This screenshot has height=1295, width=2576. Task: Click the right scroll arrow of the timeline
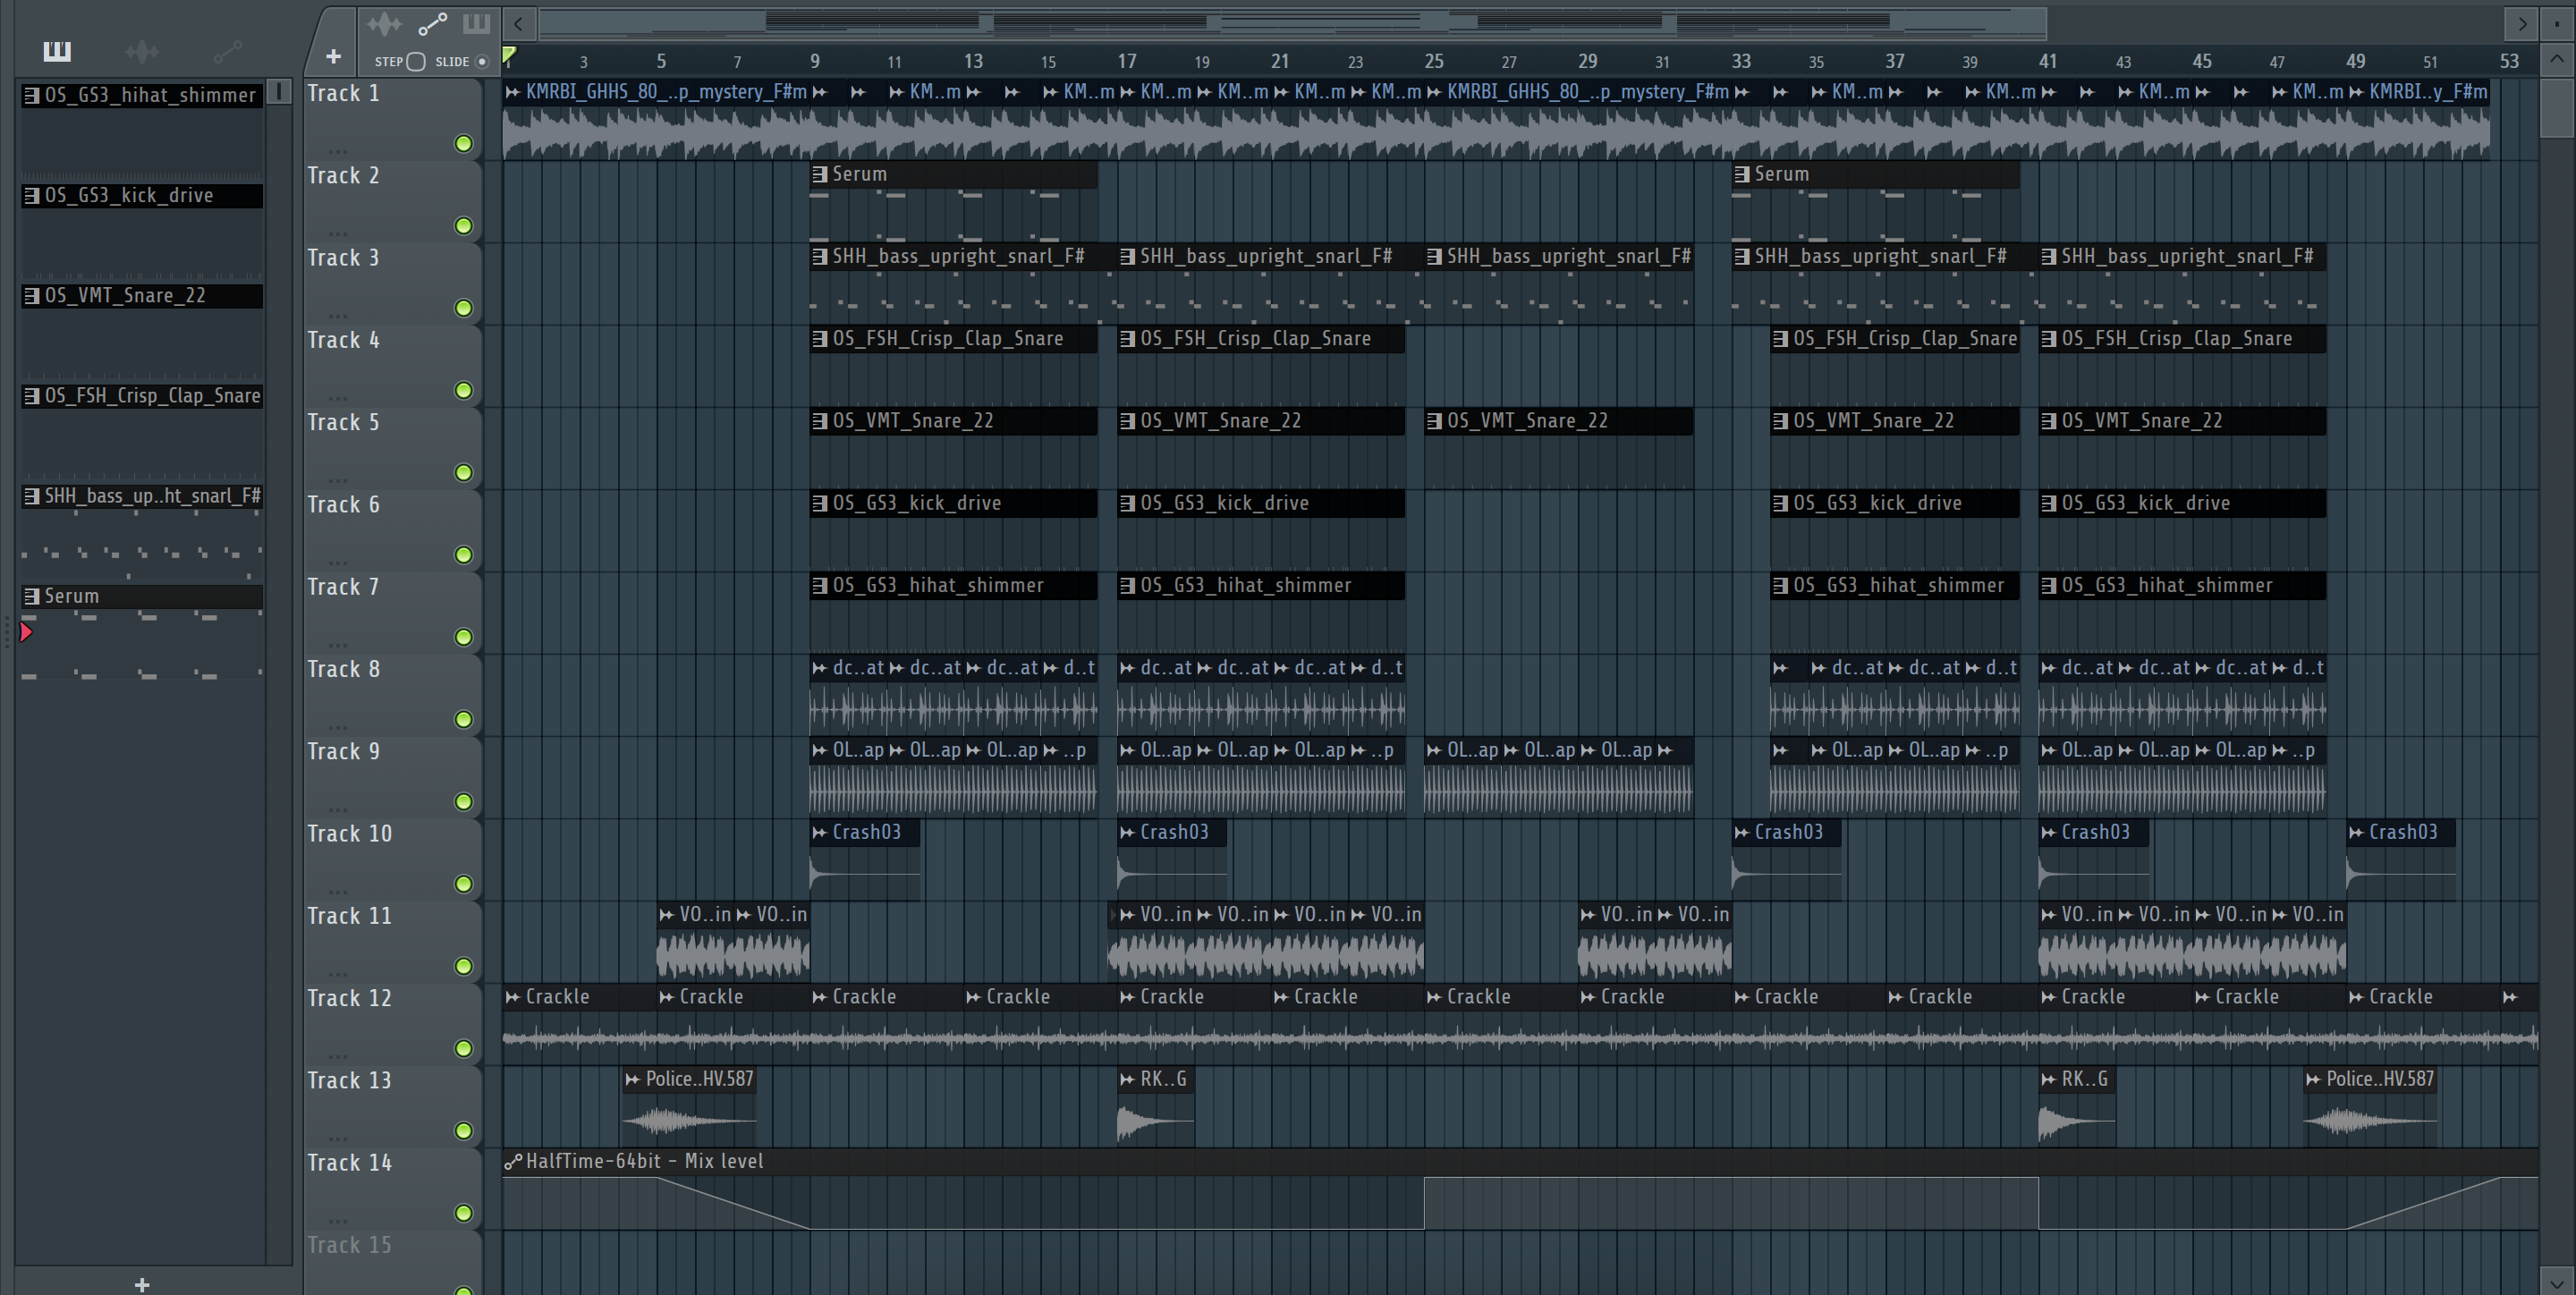pyautogui.click(x=2522, y=23)
